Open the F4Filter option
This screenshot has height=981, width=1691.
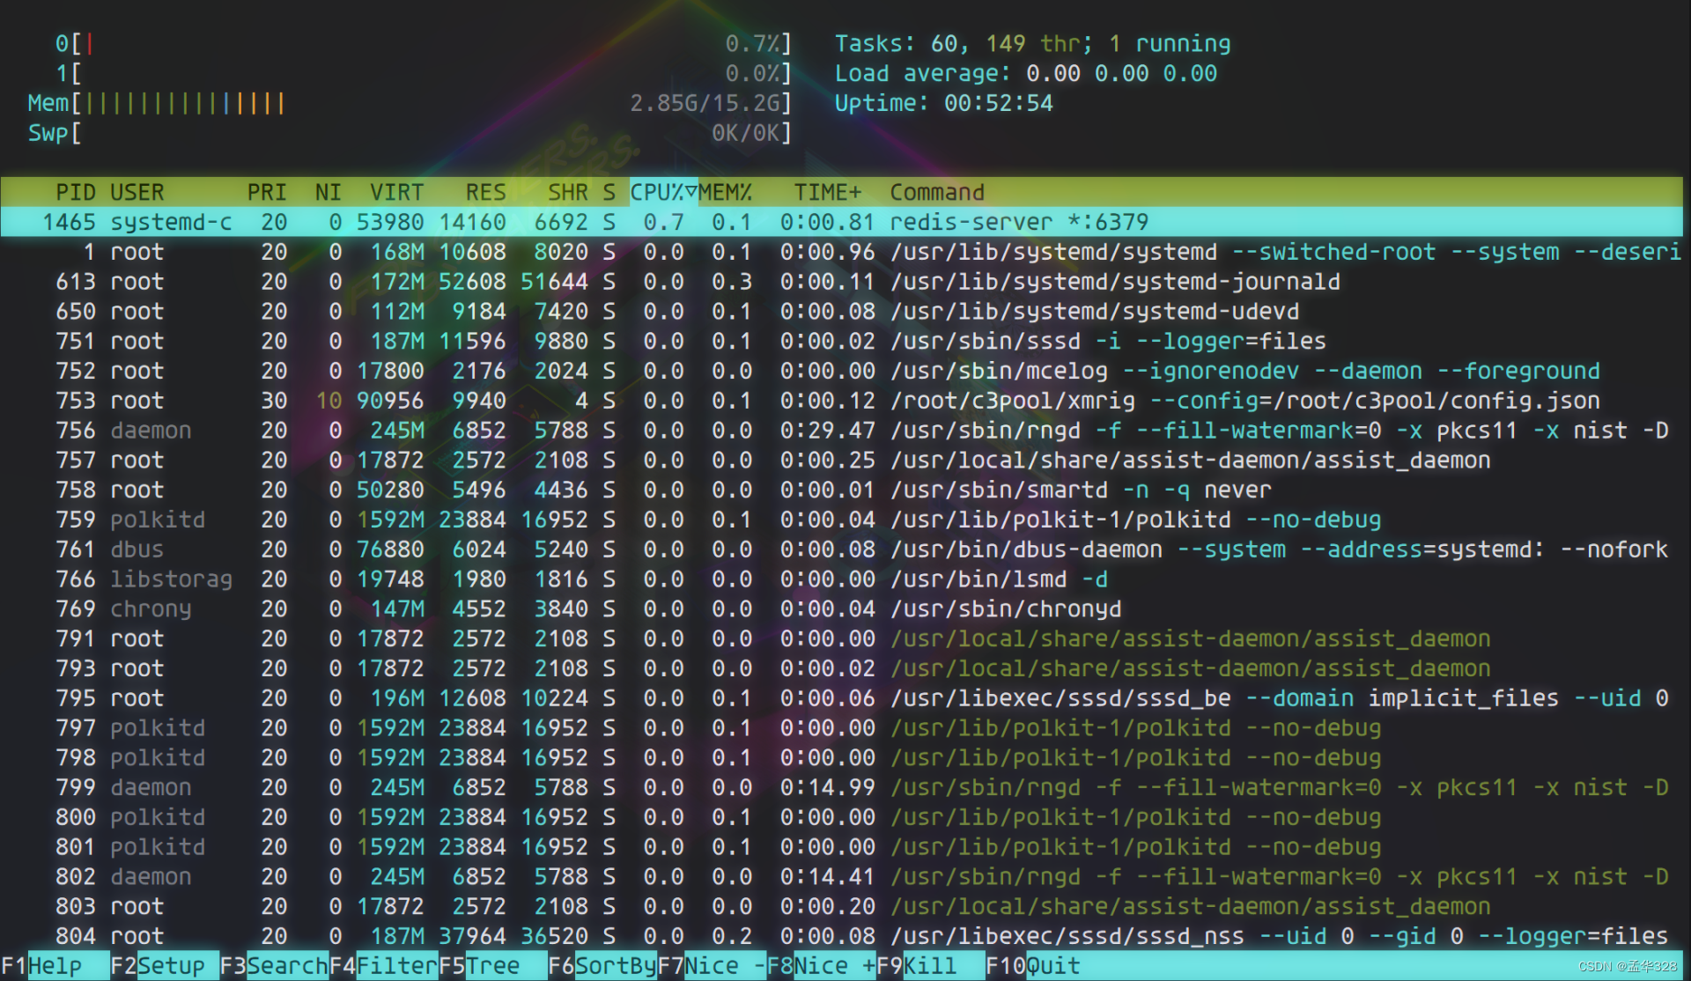(x=383, y=965)
